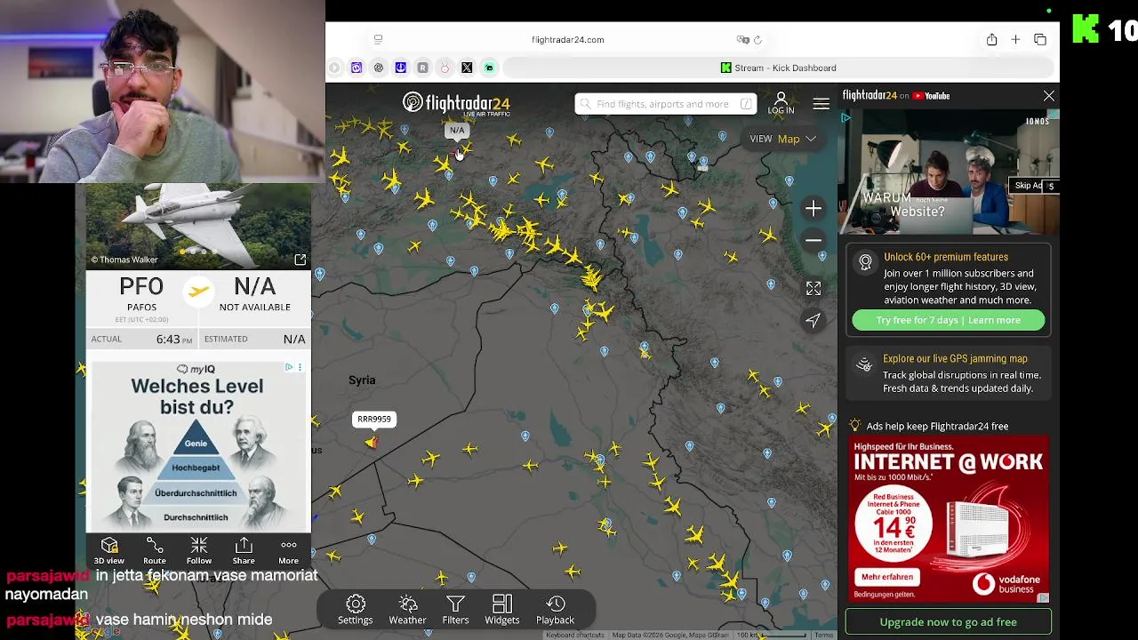Close the Flightradar24 YouTube side panel
This screenshot has height=640, width=1138.
click(x=1049, y=96)
